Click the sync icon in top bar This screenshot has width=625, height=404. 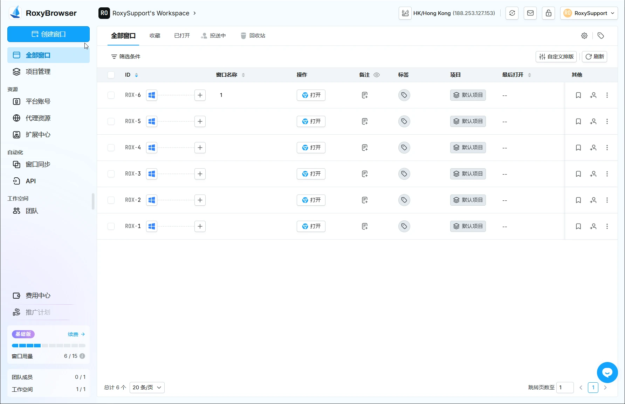pos(512,13)
